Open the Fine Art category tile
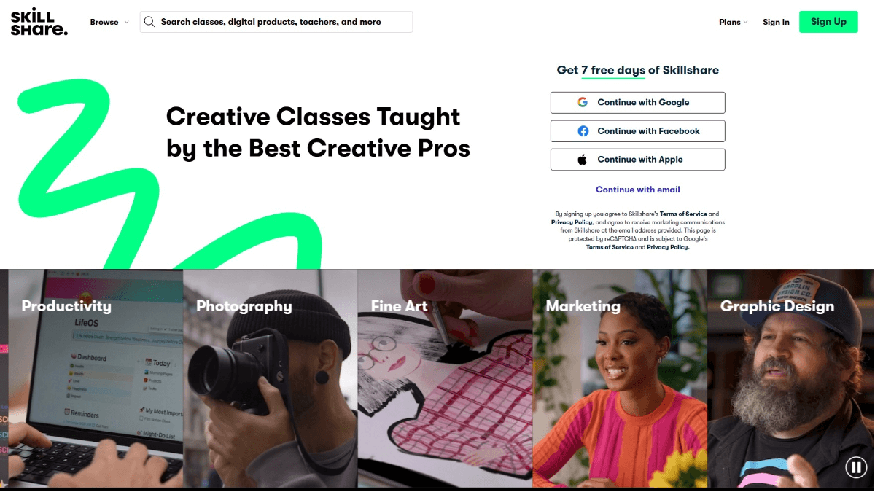The width and height of the screenshot is (875, 492). click(445, 378)
